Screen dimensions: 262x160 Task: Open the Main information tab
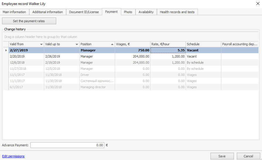[x=14, y=12]
